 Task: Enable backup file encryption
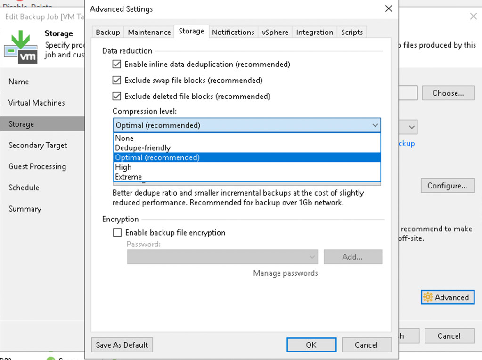[117, 232]
